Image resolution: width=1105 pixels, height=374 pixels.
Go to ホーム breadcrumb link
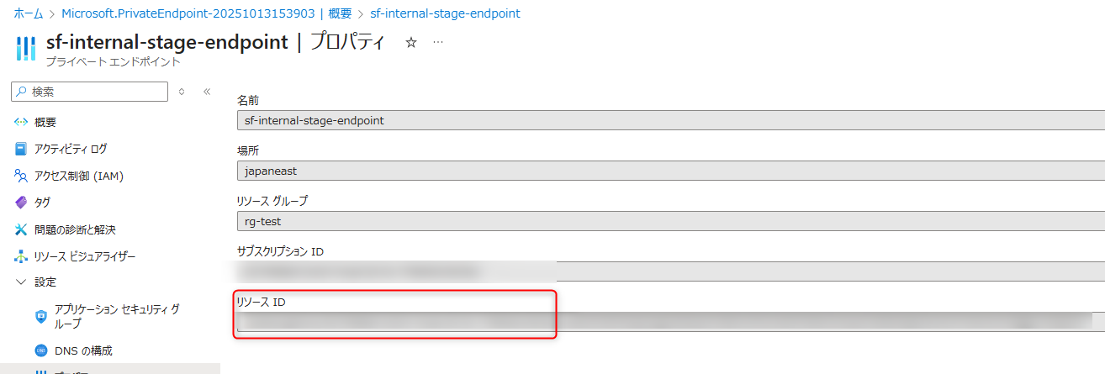pyautogui.click(x=29, y=13)
